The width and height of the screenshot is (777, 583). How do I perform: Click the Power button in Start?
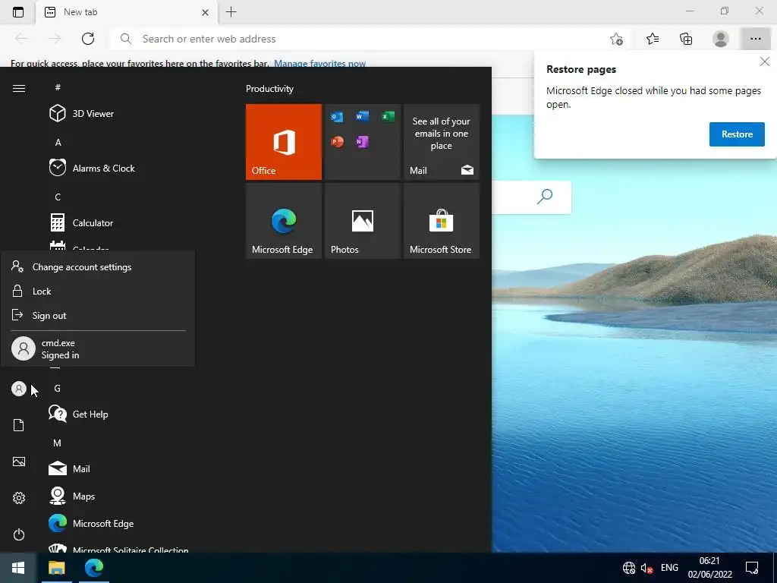pos(19,534)
